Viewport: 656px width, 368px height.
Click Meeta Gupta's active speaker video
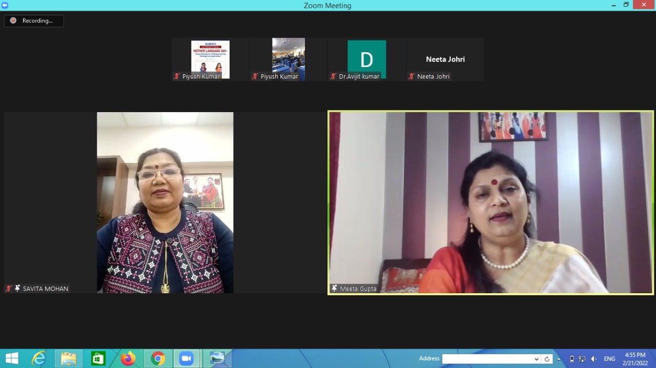tap(490, 203)
